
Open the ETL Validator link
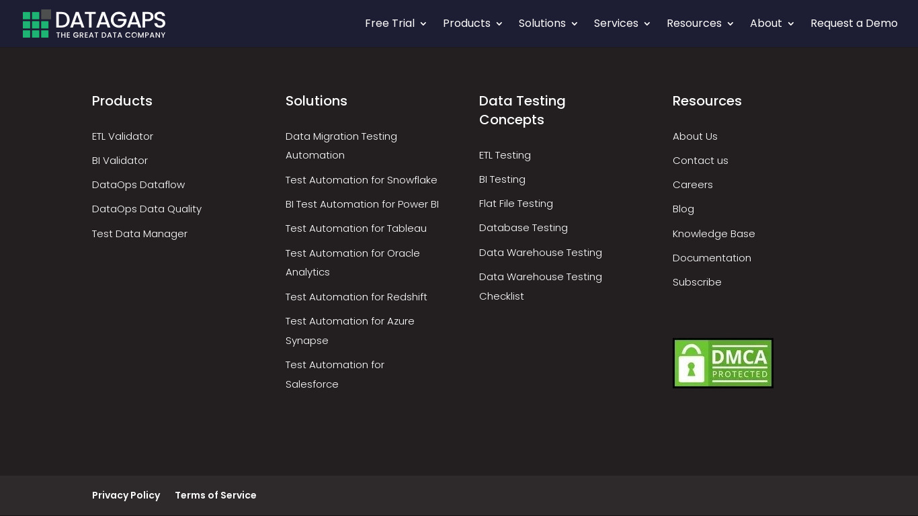[122, 136]
